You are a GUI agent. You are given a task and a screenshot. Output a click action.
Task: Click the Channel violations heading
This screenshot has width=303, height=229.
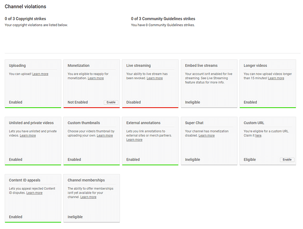tap(25, 6)
